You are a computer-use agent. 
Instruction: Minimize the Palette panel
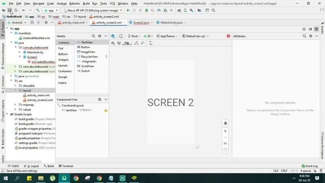coord(106,36)
